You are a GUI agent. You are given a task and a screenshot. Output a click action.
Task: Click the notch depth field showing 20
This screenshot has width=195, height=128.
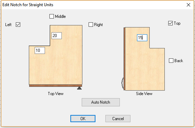(57, 36)
